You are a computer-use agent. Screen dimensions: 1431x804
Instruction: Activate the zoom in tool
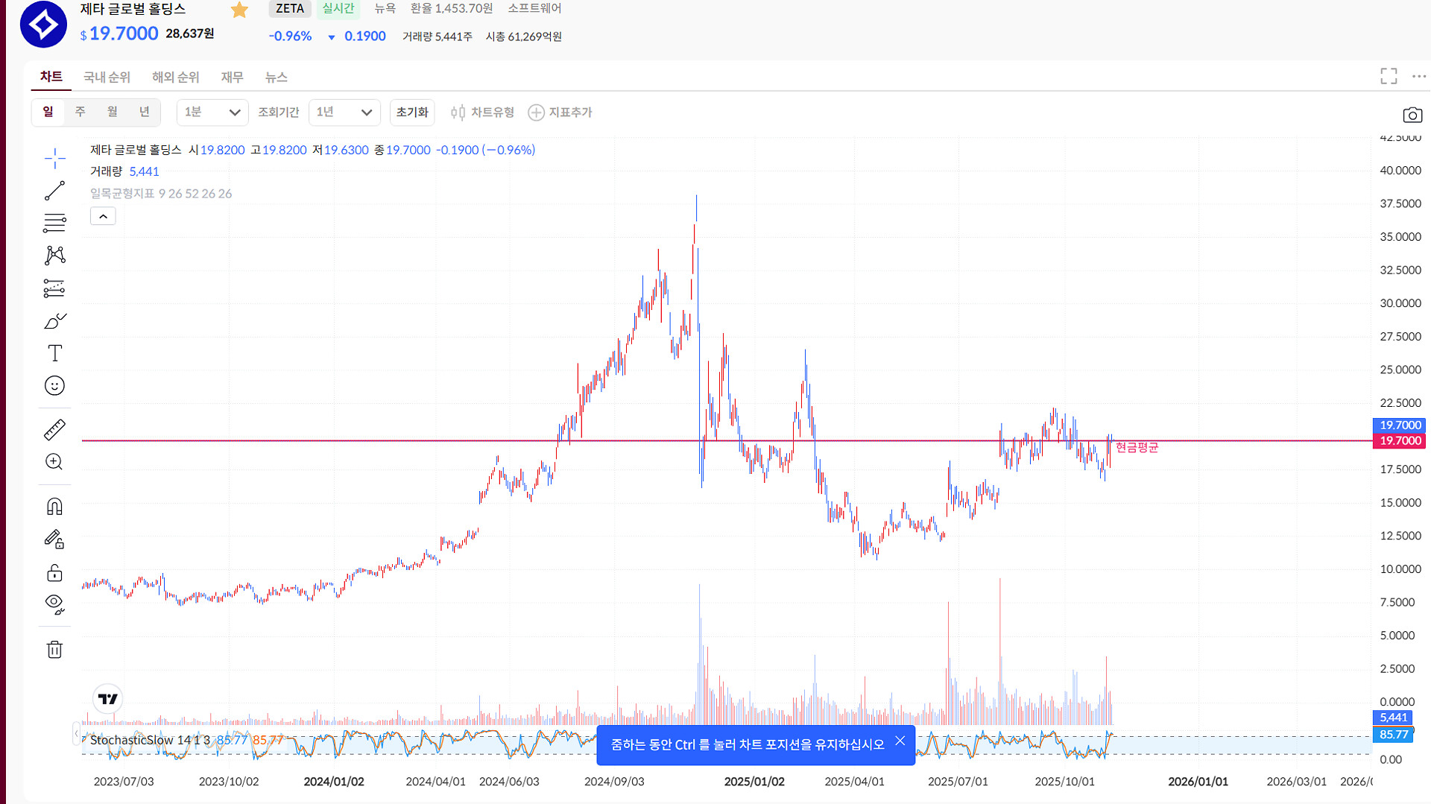click(54, 462)
